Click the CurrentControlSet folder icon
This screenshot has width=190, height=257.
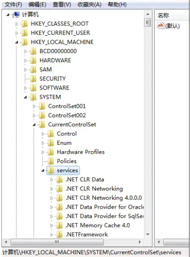tap(42, 125)
